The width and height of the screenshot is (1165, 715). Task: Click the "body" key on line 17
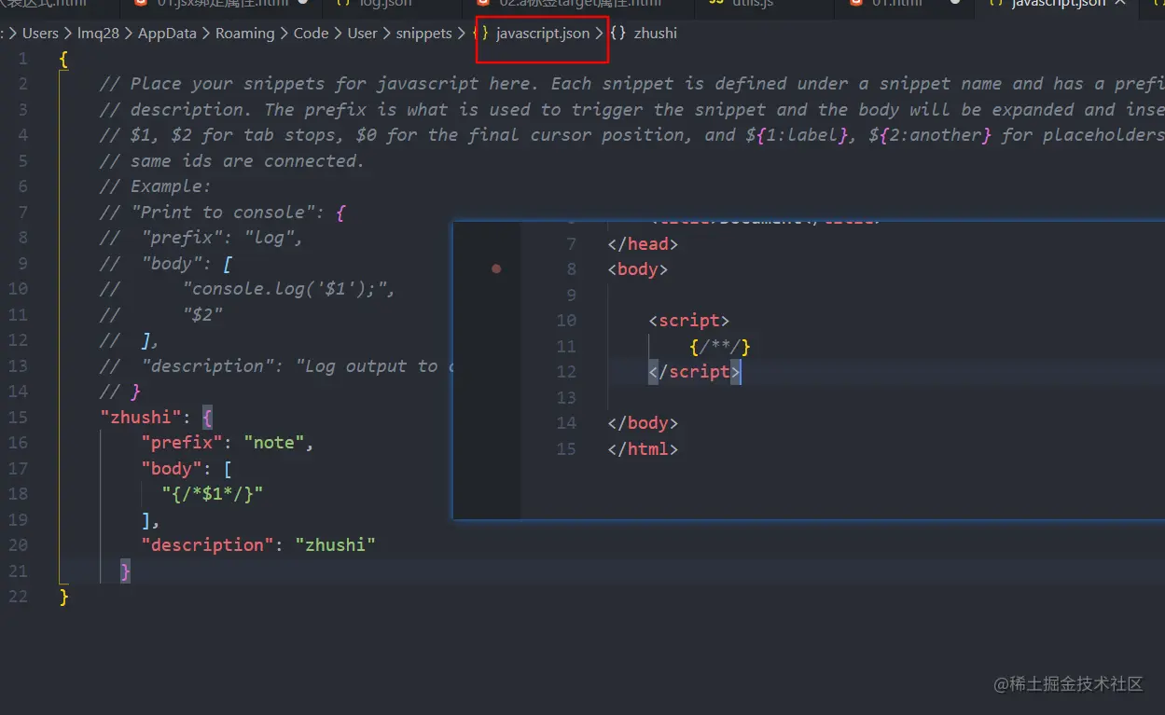172,468
